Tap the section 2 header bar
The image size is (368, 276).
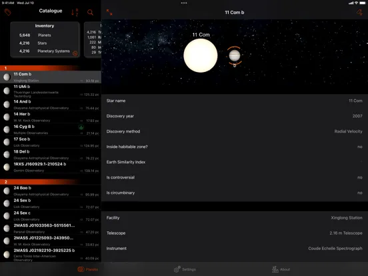51,182
